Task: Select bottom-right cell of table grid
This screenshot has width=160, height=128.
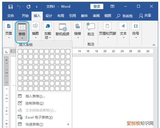Action: (68, 89)
